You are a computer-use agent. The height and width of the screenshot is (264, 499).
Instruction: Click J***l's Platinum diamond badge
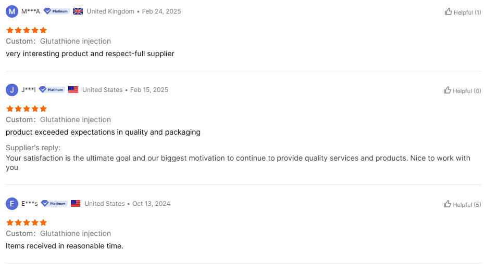click(x=52, y=90)
